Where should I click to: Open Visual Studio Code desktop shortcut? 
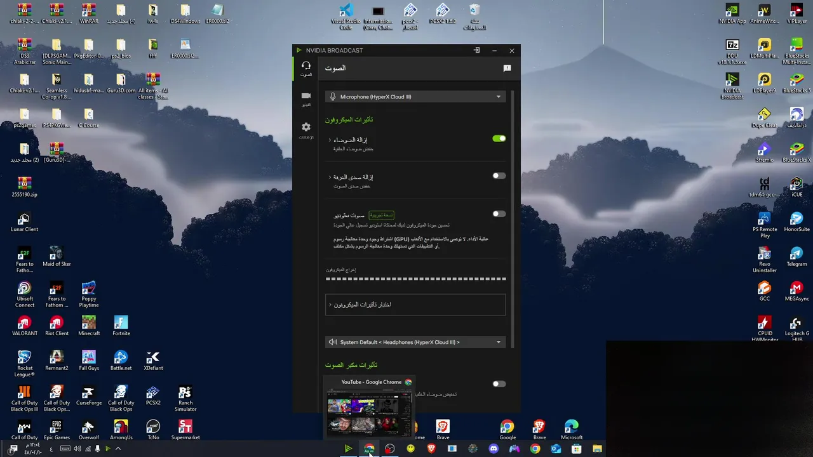346,16
